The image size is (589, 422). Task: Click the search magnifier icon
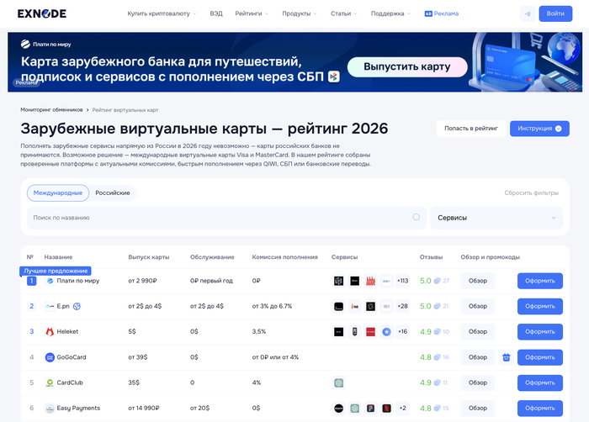[x=416, y=218]
